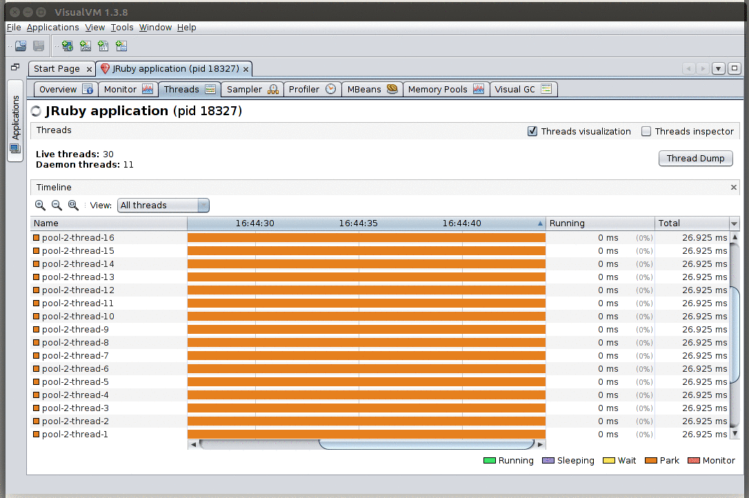Open the opened documents list dropdown
This screenshot has width=749, height=498.
(x=719, y=69)
